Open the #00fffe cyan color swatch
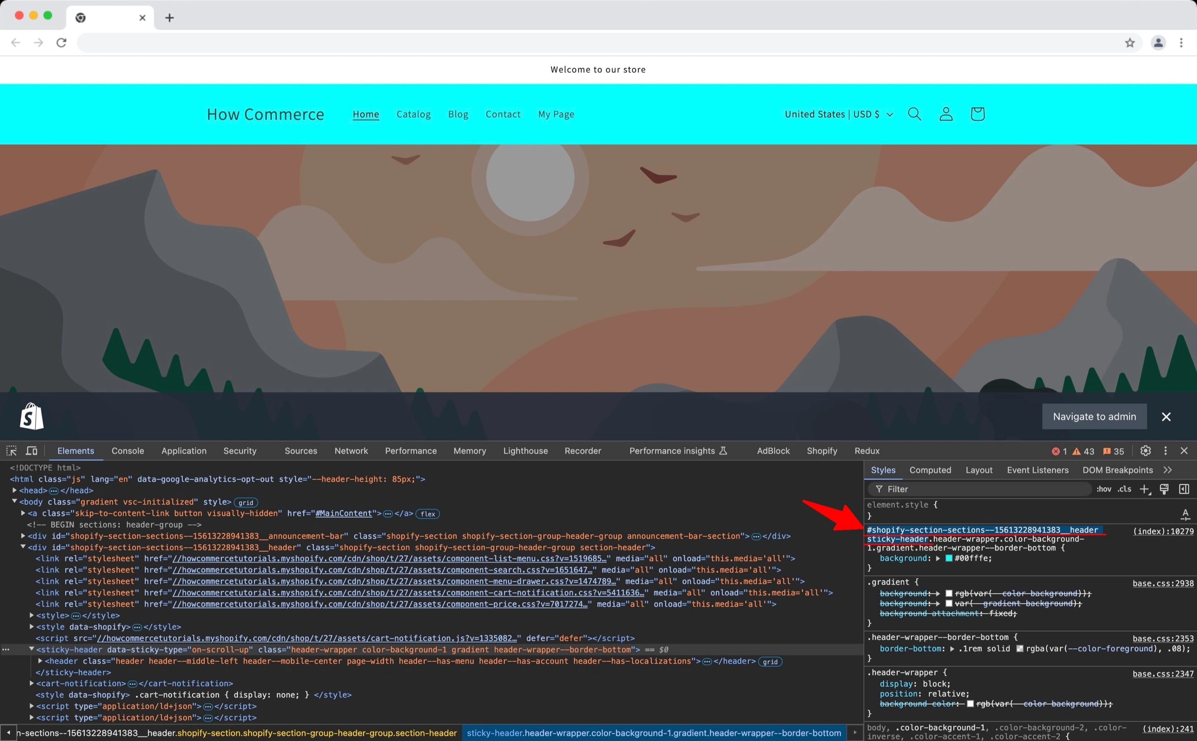The image size is (1197, 741). pos(949,558)
